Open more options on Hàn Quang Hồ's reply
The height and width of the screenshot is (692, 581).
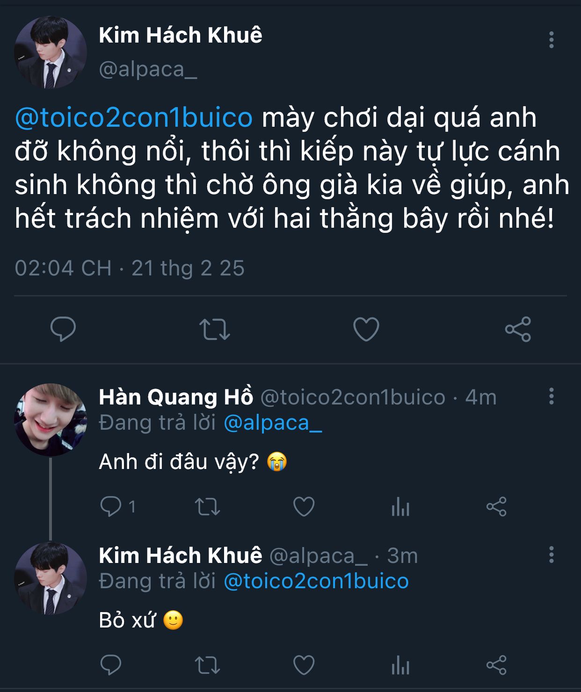tap(552, 396)
